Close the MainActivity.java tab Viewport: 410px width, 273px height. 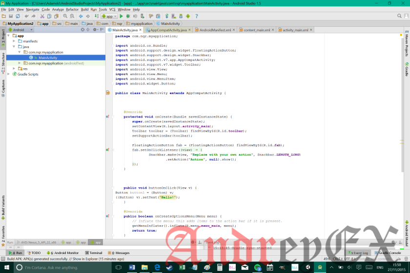pyautogui.click(x=141, y=30)
